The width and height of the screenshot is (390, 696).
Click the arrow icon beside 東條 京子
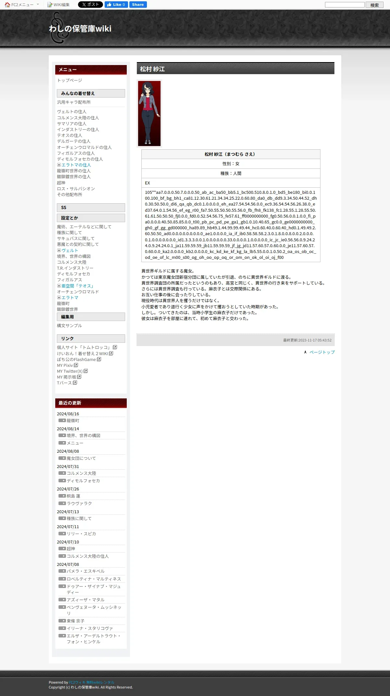[x=62, y=621]
